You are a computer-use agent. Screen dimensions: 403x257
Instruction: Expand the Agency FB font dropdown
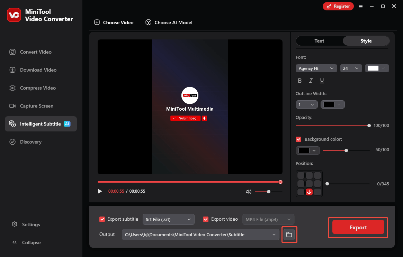(316, 68)
